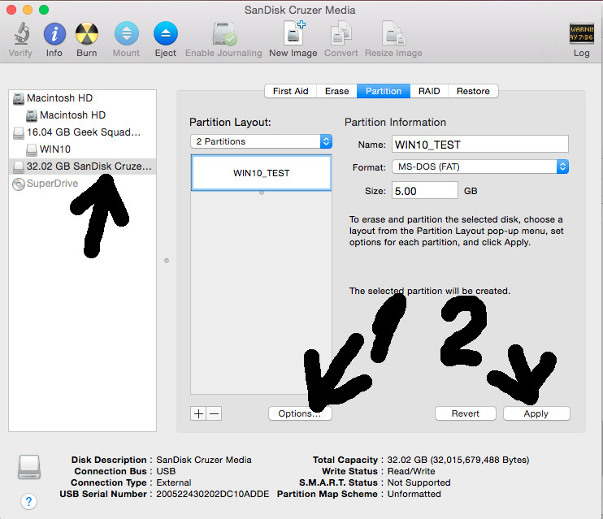Click the Verify microscope toolbar icon
603x519 pixels.
click(21, 33)
